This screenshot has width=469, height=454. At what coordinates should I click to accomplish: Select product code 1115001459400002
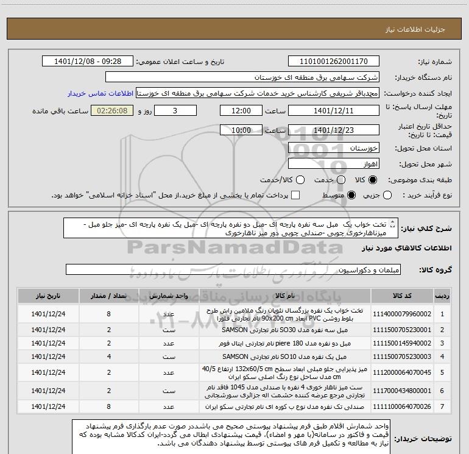[x=402, y=343]
